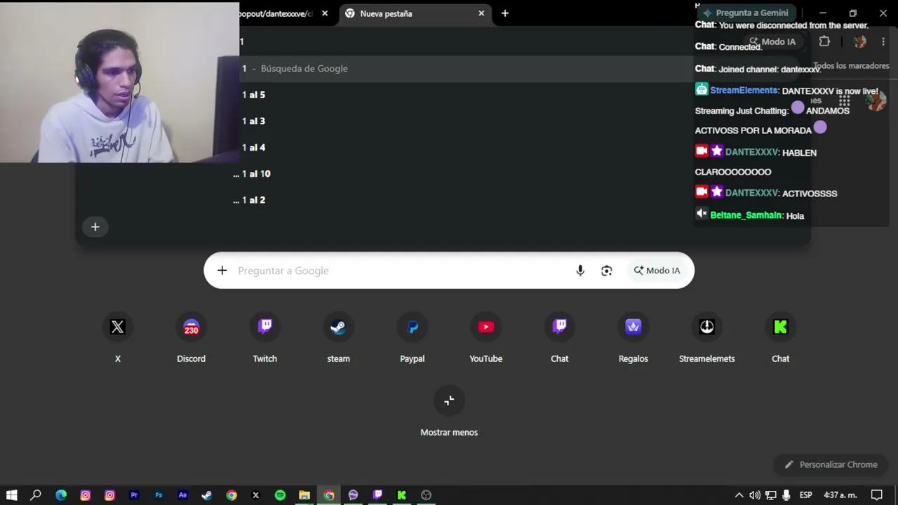This screenshot has height=505, width=898.
Task: Open Chrome extensions puzzle icon
Action: coord(824,41)
